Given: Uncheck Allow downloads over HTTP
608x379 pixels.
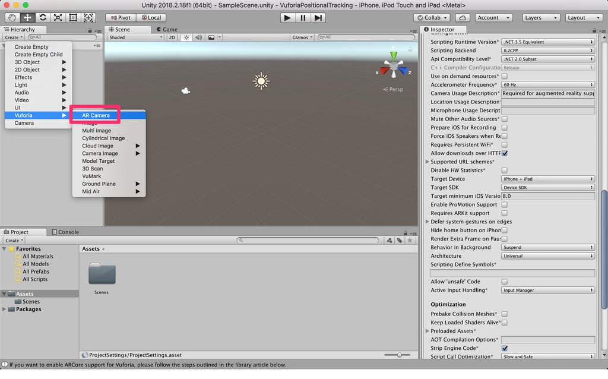Looking at the screenshot, I should 505,153.
